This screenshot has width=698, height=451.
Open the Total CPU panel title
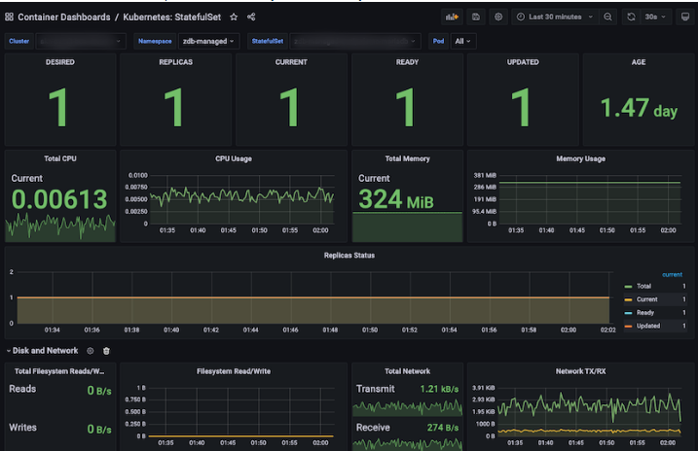60,158
